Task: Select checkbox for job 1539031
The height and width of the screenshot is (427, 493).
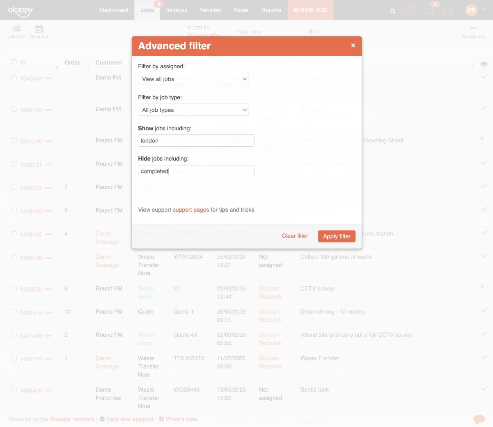Action: pyautogui.click(x=14, y=164)
